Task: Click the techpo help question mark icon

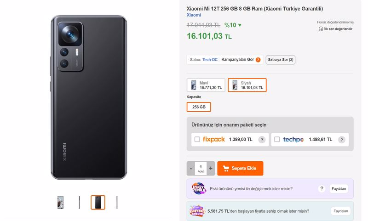Action: point(341,140)
